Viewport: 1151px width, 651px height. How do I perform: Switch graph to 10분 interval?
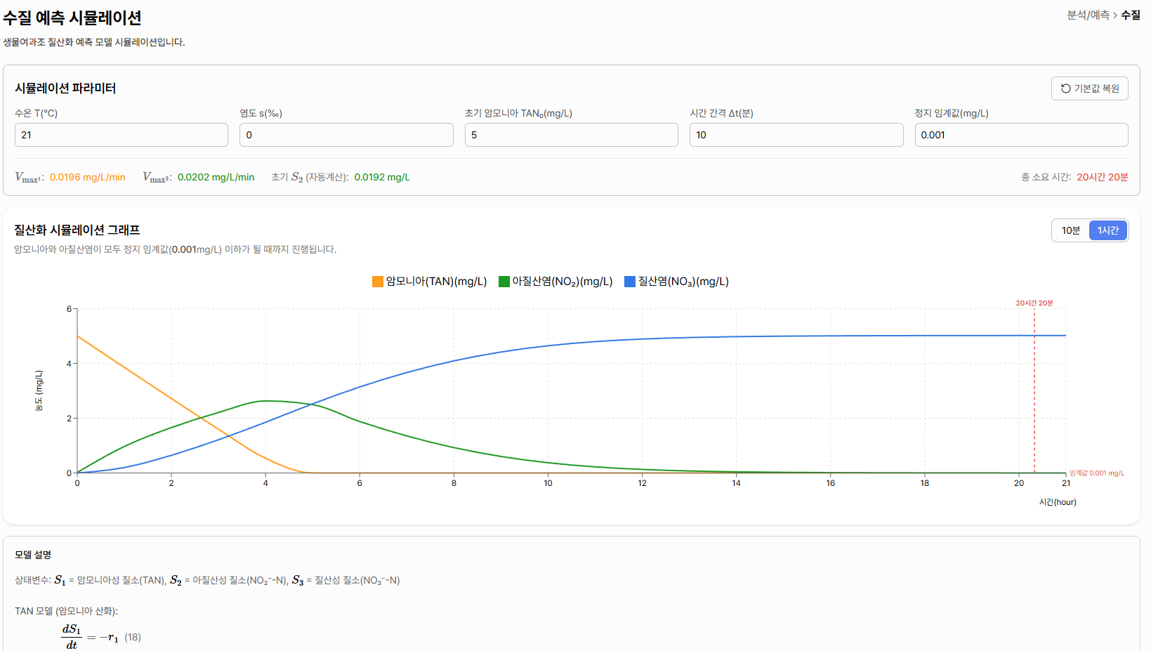point(1070,230)
